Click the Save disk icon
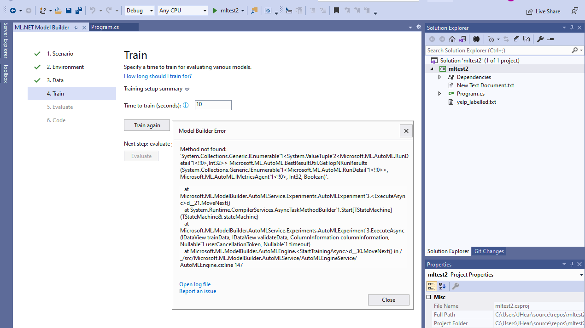 coord(68,11)
